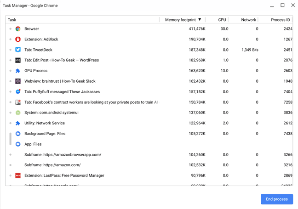The image size is (298, 209).
Task: Click the process ID 2869
Action: pyautogui.click(x=288, y=175)
